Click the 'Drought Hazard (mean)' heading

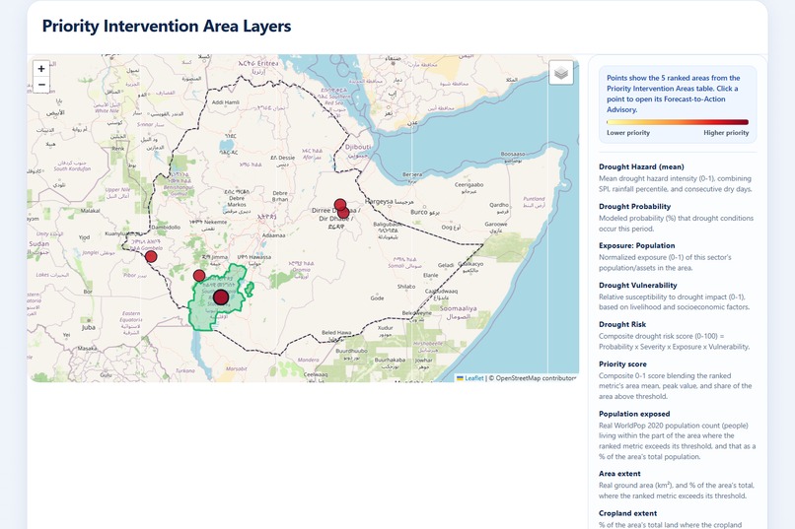(x=641, y=166)
